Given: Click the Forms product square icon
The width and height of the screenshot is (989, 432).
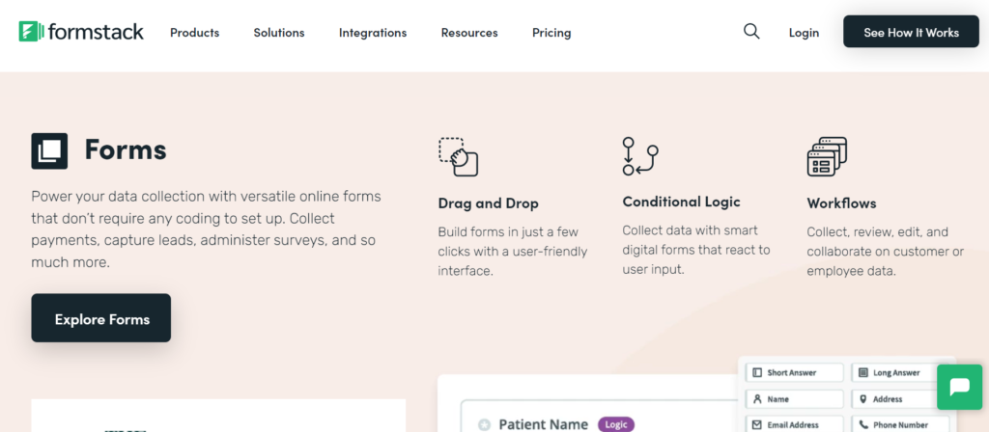Looking at the screenshot, I should 49,150.
